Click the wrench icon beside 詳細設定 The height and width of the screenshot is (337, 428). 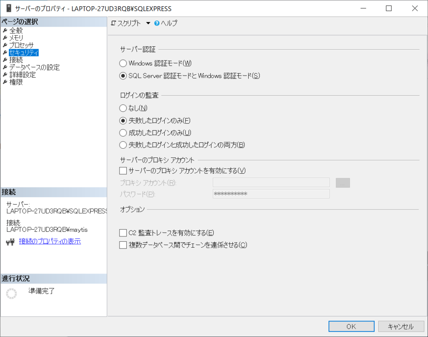tap(5, 75)
